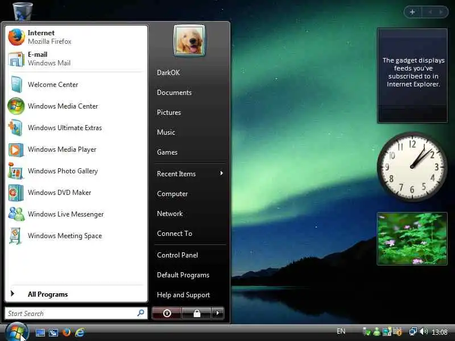Click the Windows Live Messenger tray icon

point(377,332)
